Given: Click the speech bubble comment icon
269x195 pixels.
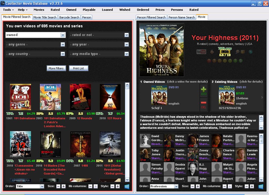Looking at the screenshot, I should coord(237,52).
